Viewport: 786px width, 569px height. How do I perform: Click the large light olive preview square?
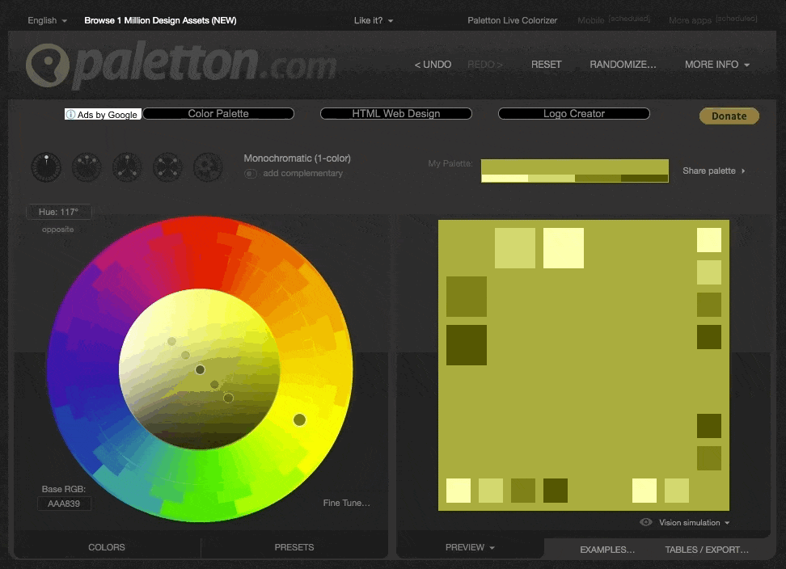coord(515,248)
